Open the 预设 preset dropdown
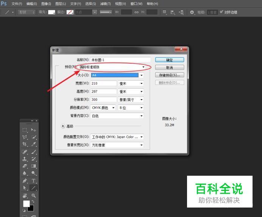 pyautogui.click(x=112, y=67)
